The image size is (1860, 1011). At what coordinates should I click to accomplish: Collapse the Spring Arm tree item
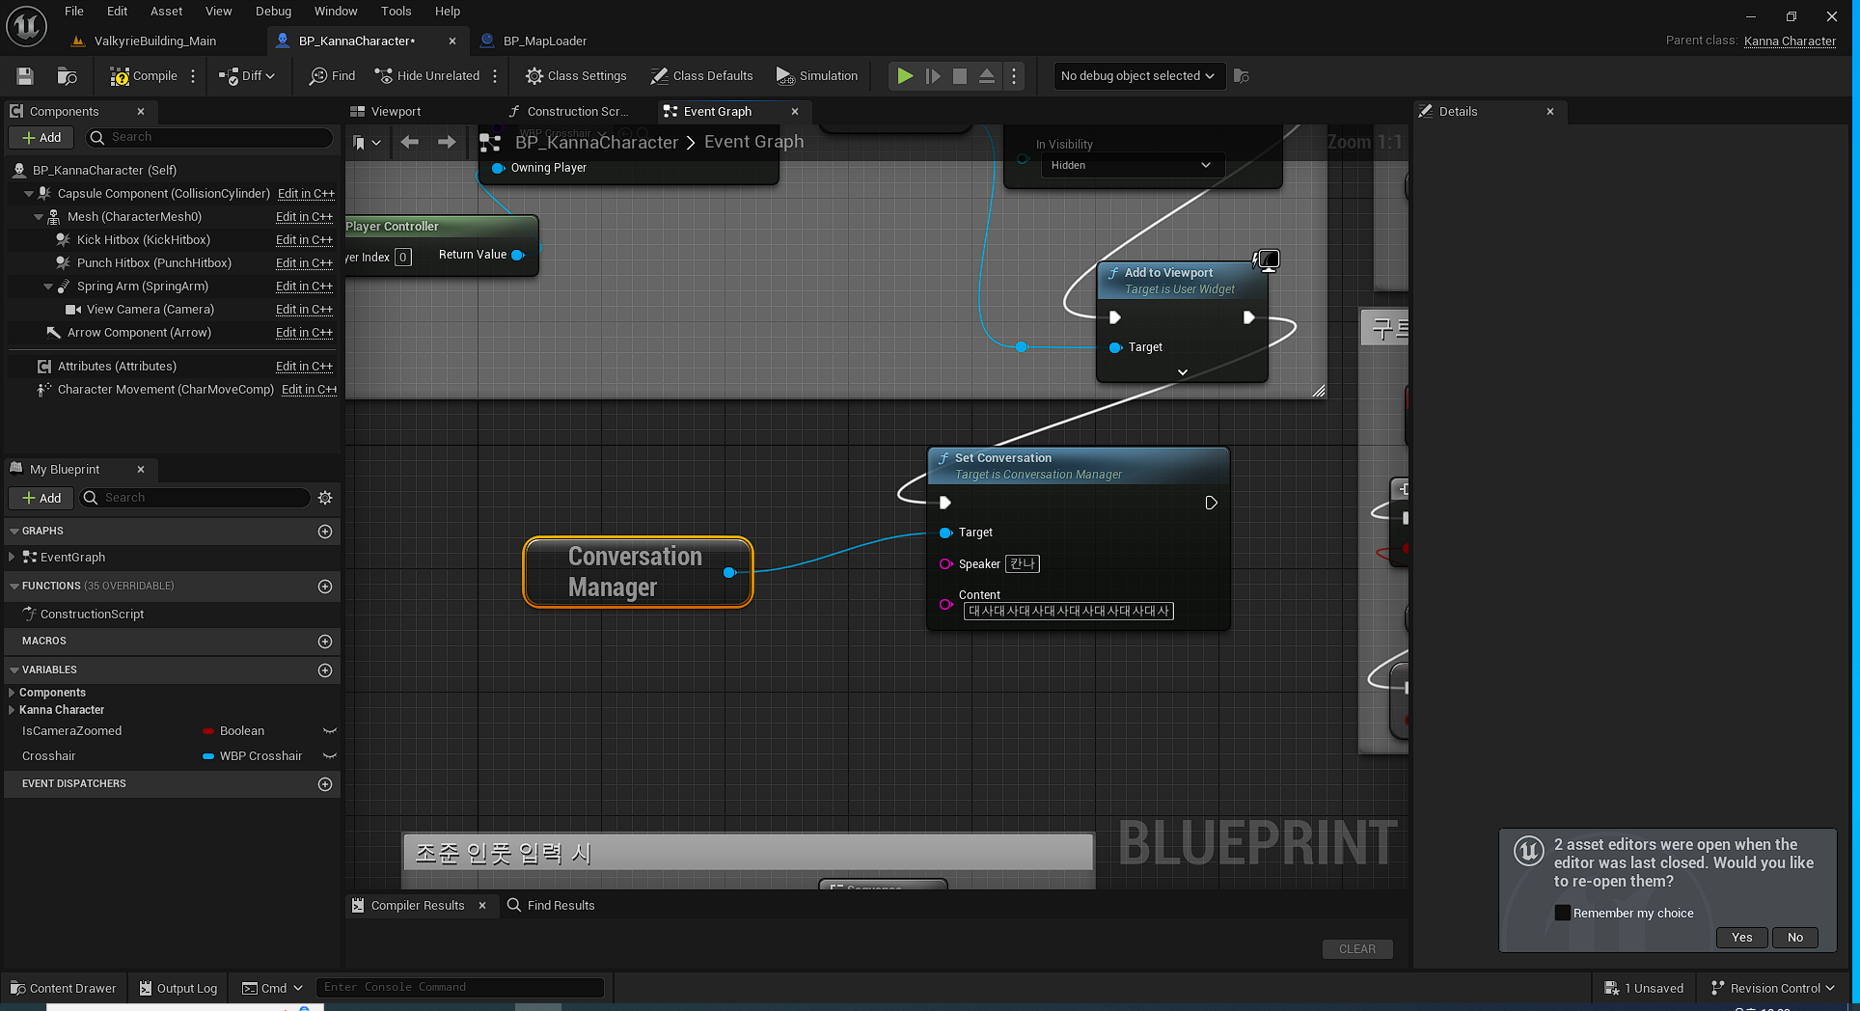48,287
